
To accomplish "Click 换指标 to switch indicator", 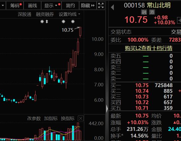I will pos(68,119).
